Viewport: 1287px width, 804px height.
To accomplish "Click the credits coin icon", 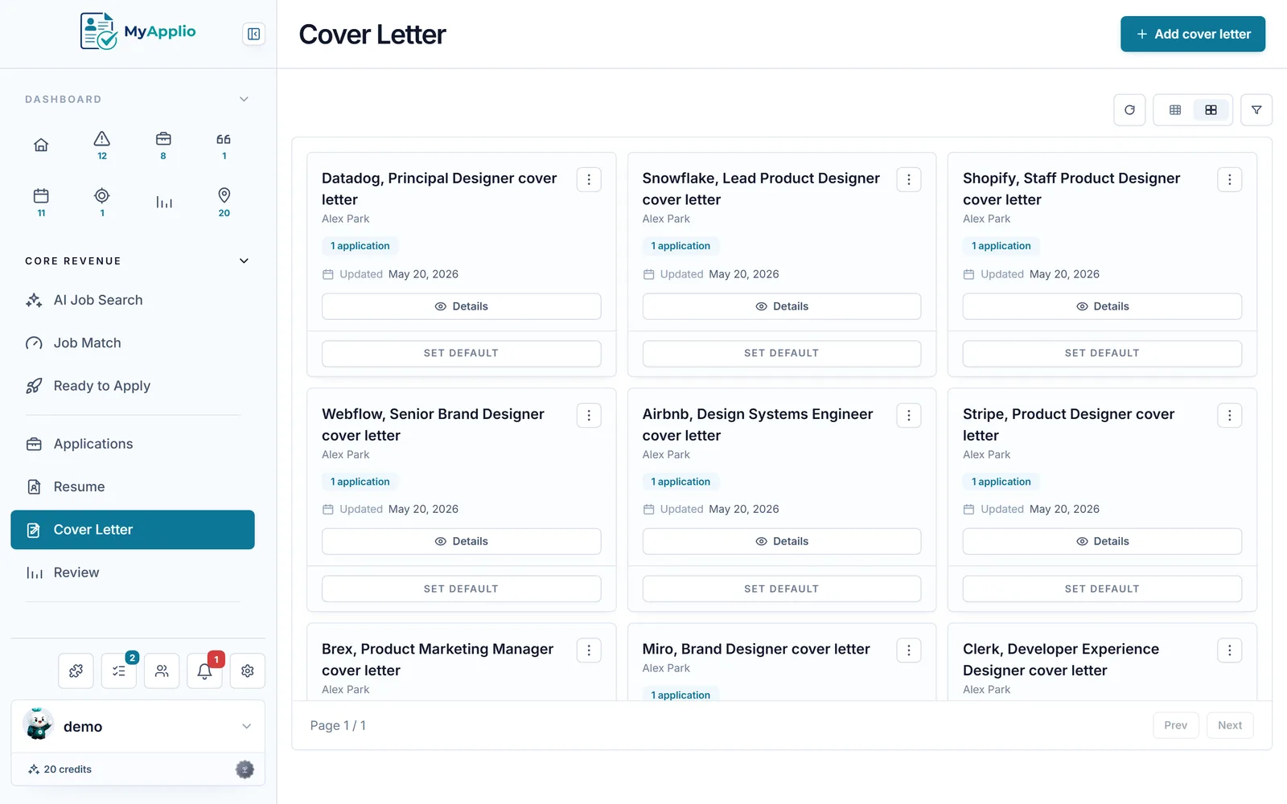I will coord(245,769).
